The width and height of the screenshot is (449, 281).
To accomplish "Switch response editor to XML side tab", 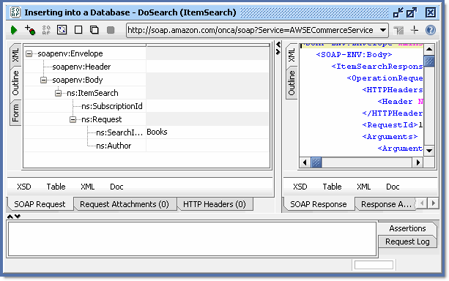I will point(292,55).
